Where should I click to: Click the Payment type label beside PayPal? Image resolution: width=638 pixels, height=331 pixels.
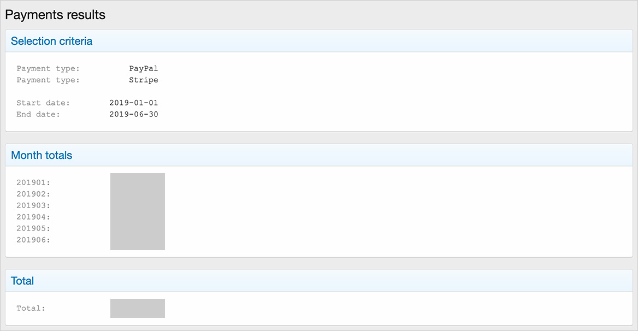coord(48,69)
